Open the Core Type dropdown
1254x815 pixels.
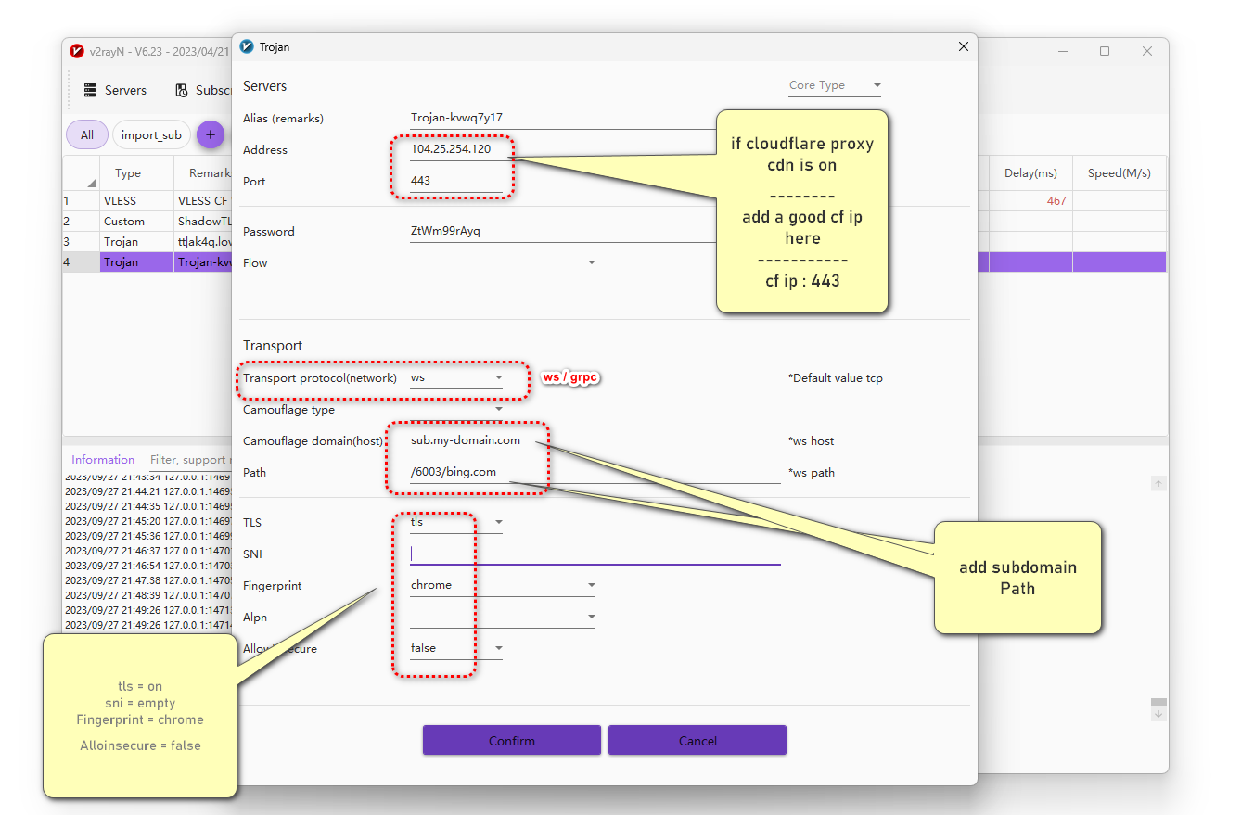pos(835,85)
